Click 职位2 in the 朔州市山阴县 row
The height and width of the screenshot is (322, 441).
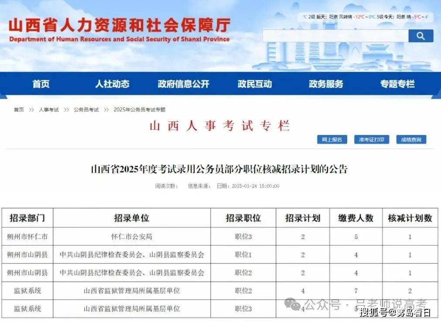243,273
